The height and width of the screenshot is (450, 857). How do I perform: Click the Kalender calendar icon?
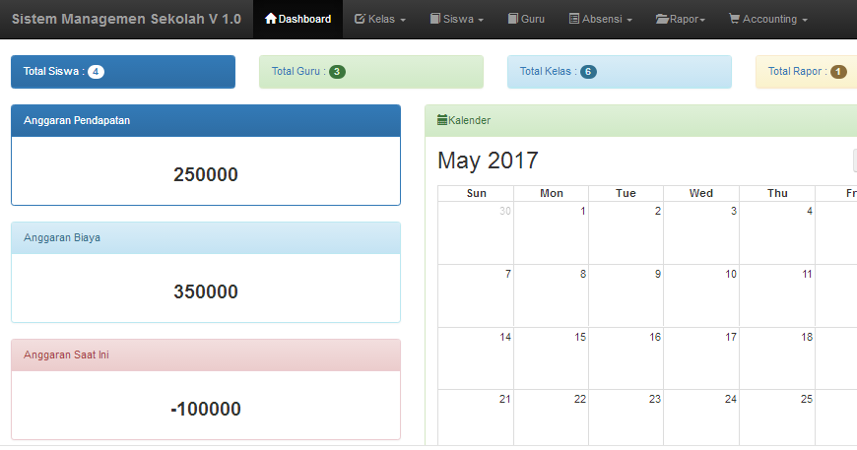442,120
